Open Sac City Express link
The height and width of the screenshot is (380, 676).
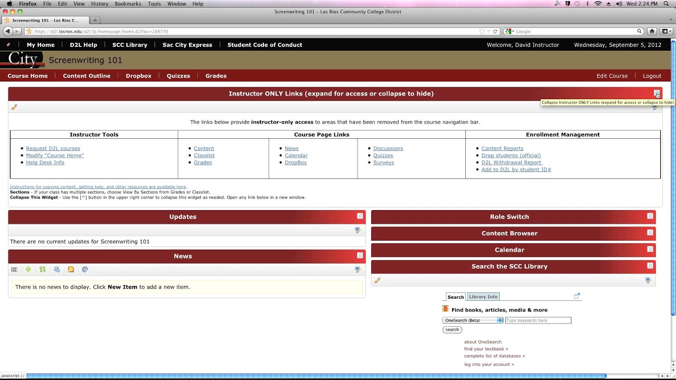187,45
